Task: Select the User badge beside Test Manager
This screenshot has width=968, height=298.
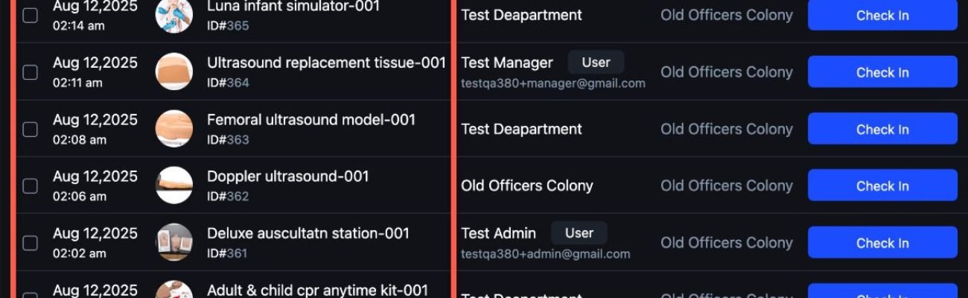Action: [596, 63]
